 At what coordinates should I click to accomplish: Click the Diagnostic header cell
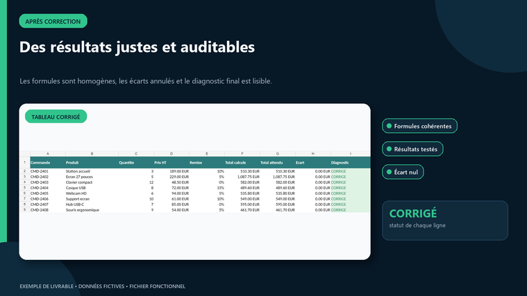point(351,162)
